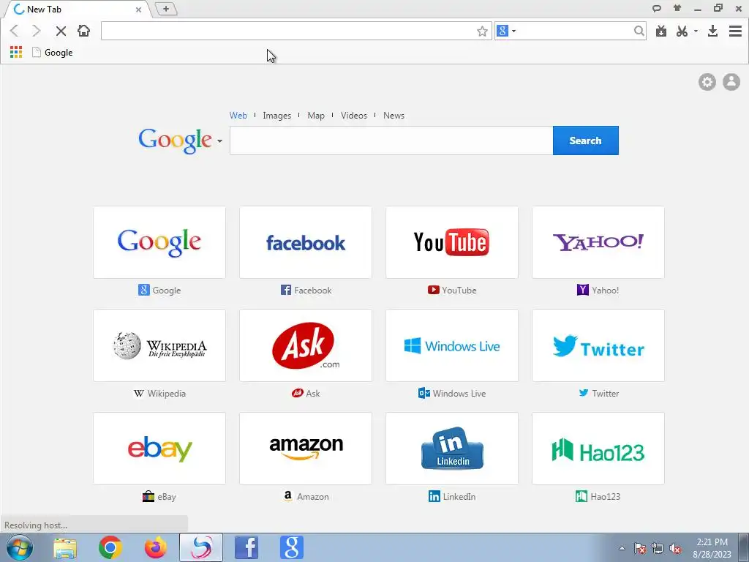Open the feedback speech bubble icon in title bar

(x=657, y=8)
